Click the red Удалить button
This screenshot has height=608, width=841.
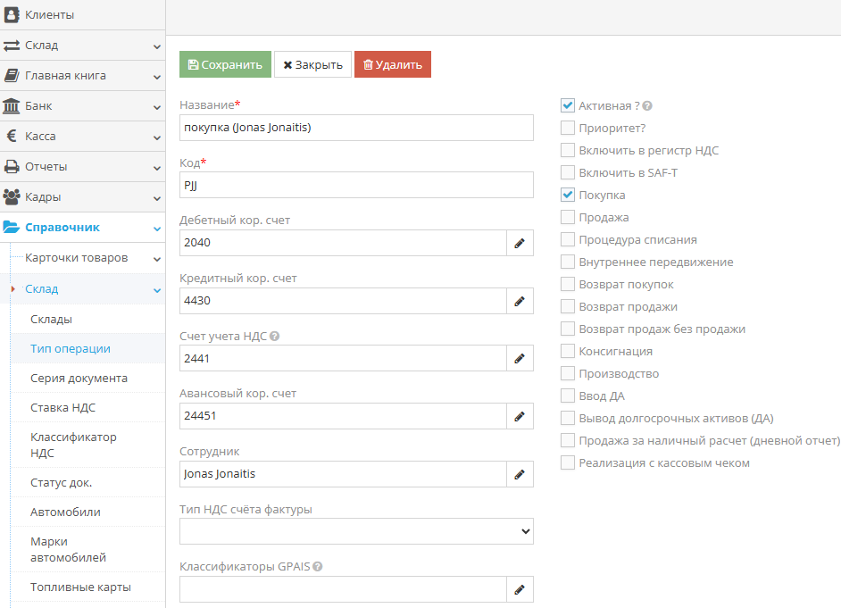pyautogui.click(x=393, y=64)
